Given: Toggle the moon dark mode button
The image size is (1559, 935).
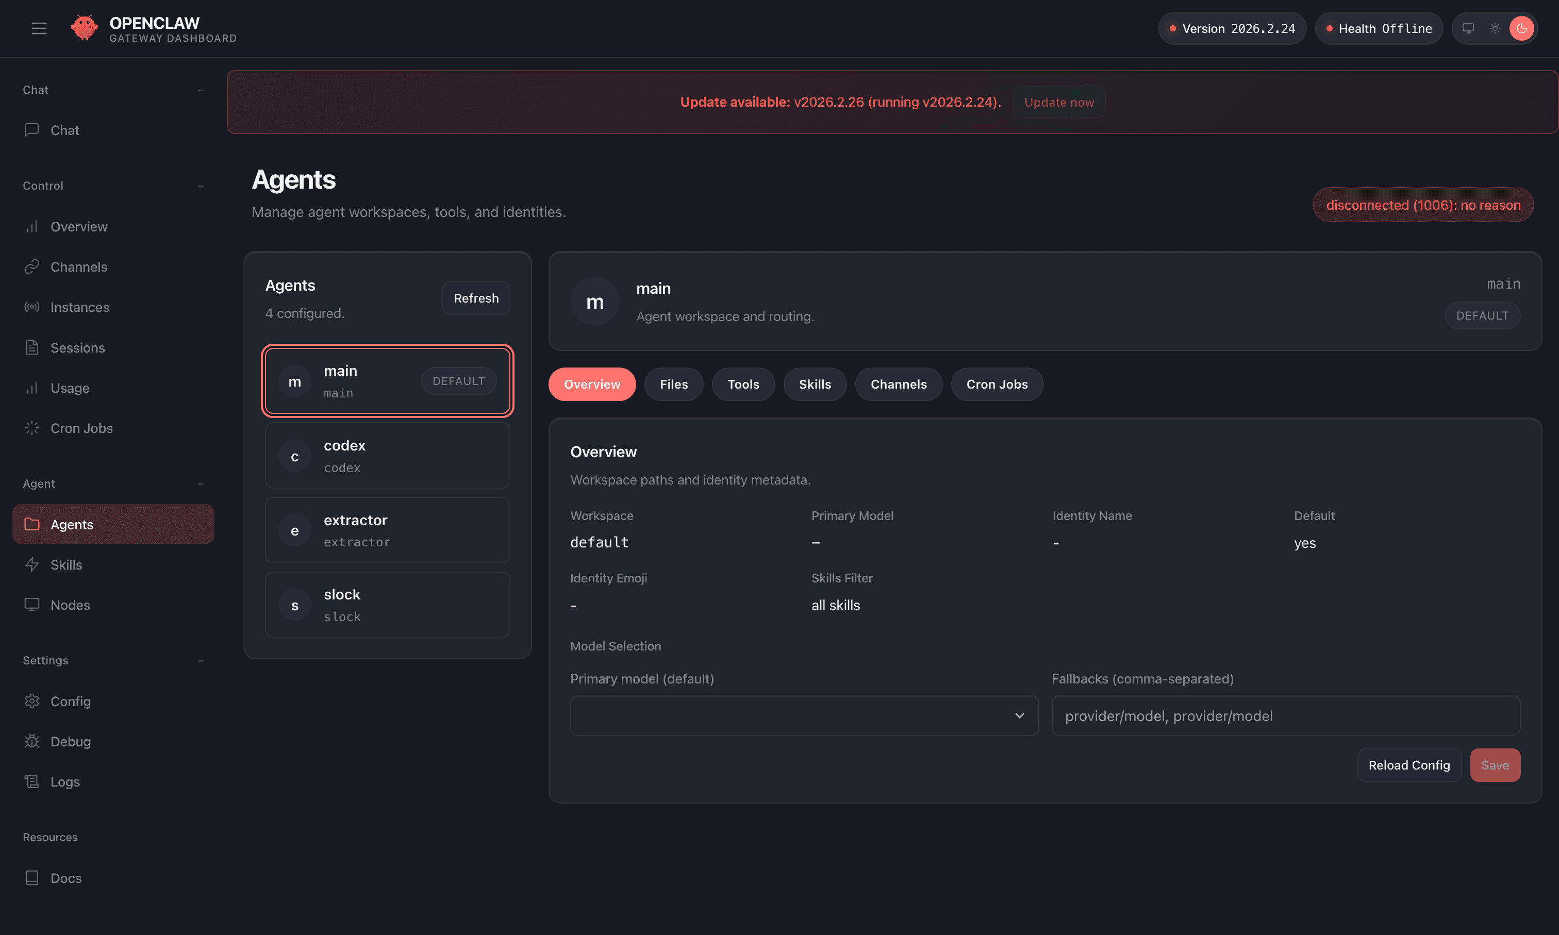Looking at the screenshot, I should [1522, 28].
